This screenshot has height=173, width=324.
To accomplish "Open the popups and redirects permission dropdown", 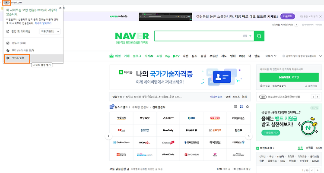I will (50, 31).
